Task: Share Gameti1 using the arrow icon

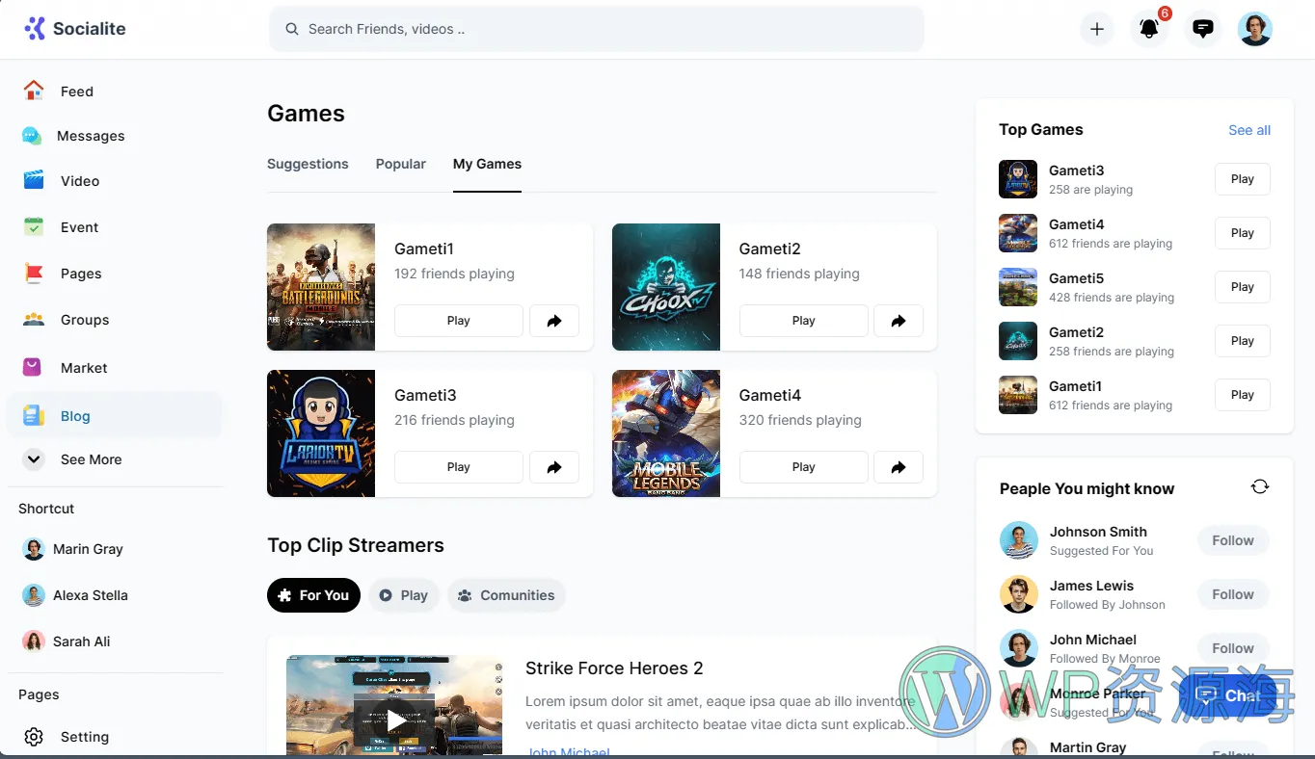Action: (554, 321)
